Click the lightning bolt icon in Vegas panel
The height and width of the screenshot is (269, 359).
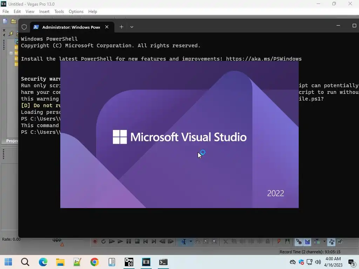pos(11,34)
